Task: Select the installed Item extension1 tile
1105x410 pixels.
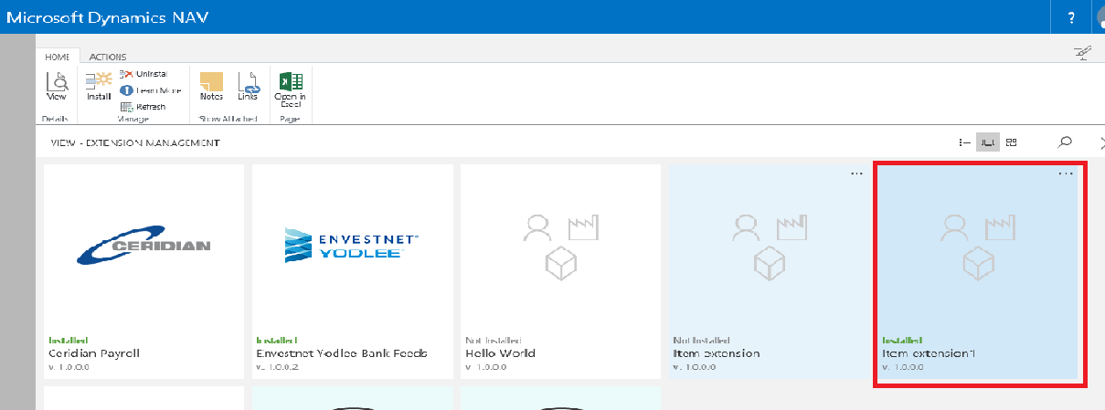Action: [x=978, y=271]
